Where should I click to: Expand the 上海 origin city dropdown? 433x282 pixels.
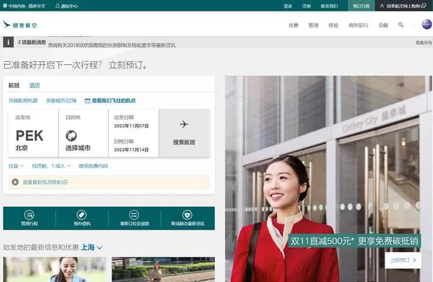coord(91,247)
